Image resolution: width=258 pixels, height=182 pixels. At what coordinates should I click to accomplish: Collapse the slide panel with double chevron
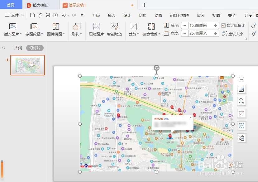point(4,48)
